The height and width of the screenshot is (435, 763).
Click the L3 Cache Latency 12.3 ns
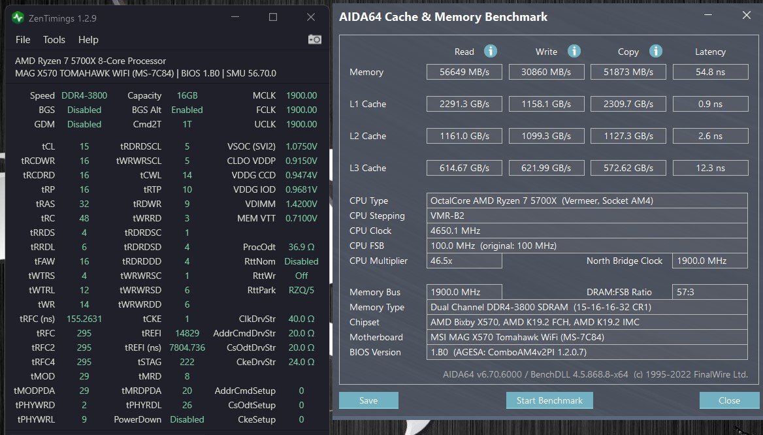click(710, 168)
